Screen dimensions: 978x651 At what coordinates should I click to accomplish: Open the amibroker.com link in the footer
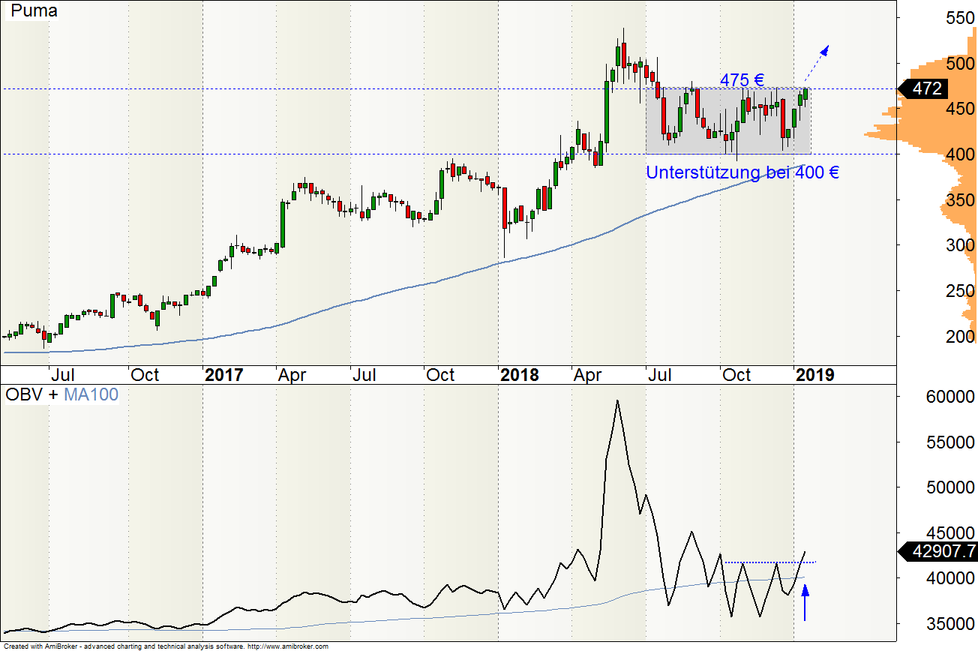pyautogui.click(x=287, y=646)
